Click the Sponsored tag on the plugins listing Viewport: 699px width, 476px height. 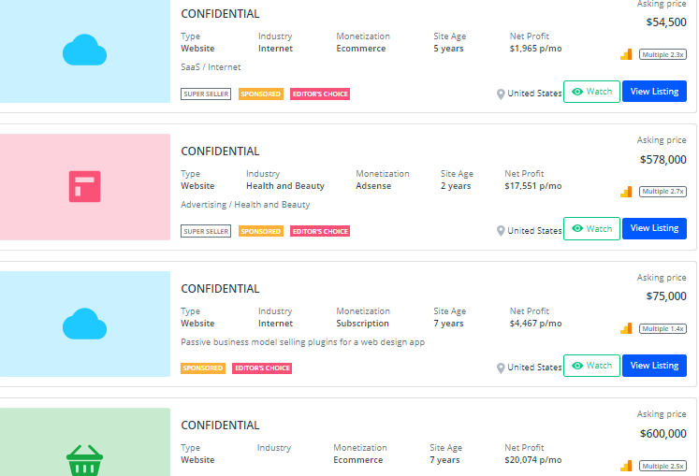click(x=203, y=368)
